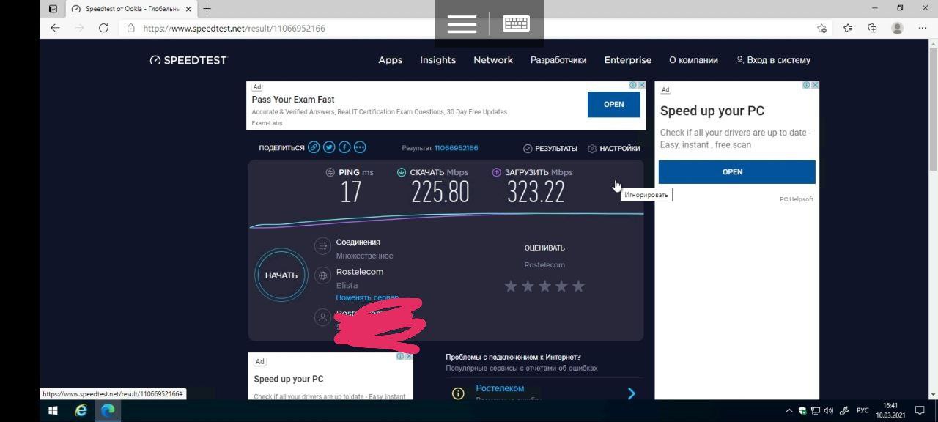Rate Rostelecom four stars
938x422 pixels.
click(561, 286)
